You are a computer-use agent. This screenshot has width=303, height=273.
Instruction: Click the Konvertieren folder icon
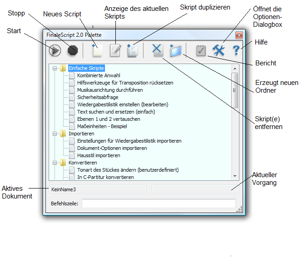click(x=63, y=163)
